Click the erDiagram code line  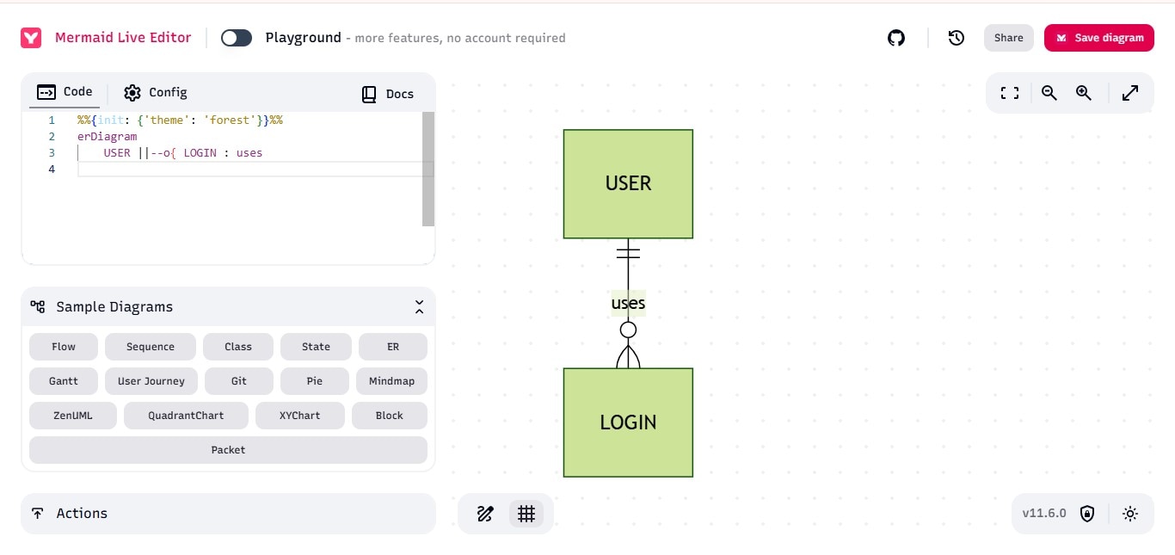click(x=107, y=137)
